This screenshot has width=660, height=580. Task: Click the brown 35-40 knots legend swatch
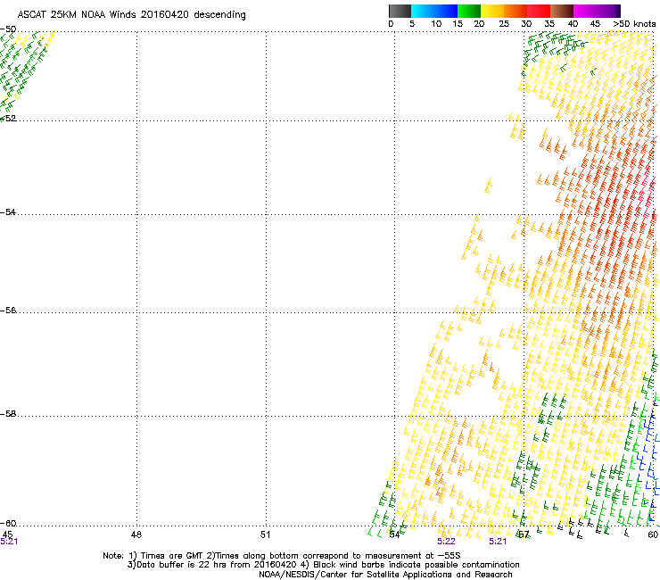(x=562, y=11)
